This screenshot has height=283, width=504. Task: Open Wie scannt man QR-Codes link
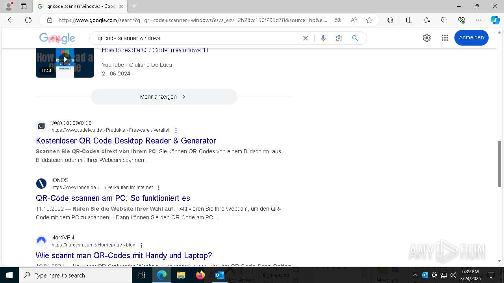pos(124,255)
